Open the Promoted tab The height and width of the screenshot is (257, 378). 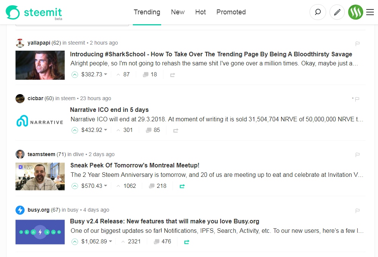coord(231,12)
